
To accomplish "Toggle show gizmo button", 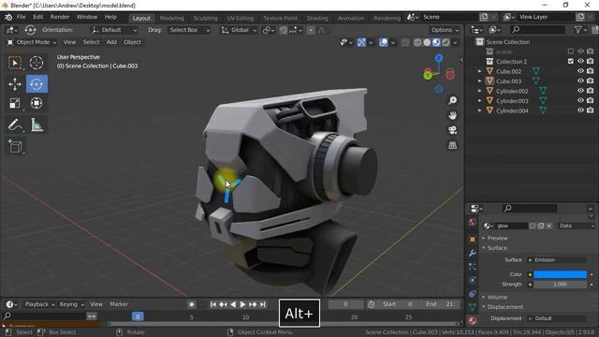I will 361,42.
